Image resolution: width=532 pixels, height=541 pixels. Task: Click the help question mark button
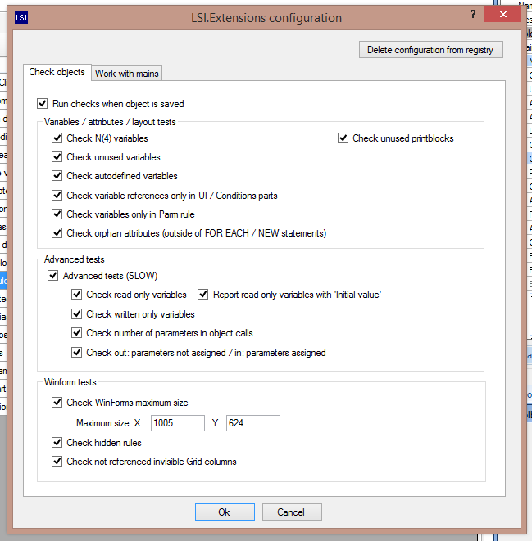coord(473,14)
